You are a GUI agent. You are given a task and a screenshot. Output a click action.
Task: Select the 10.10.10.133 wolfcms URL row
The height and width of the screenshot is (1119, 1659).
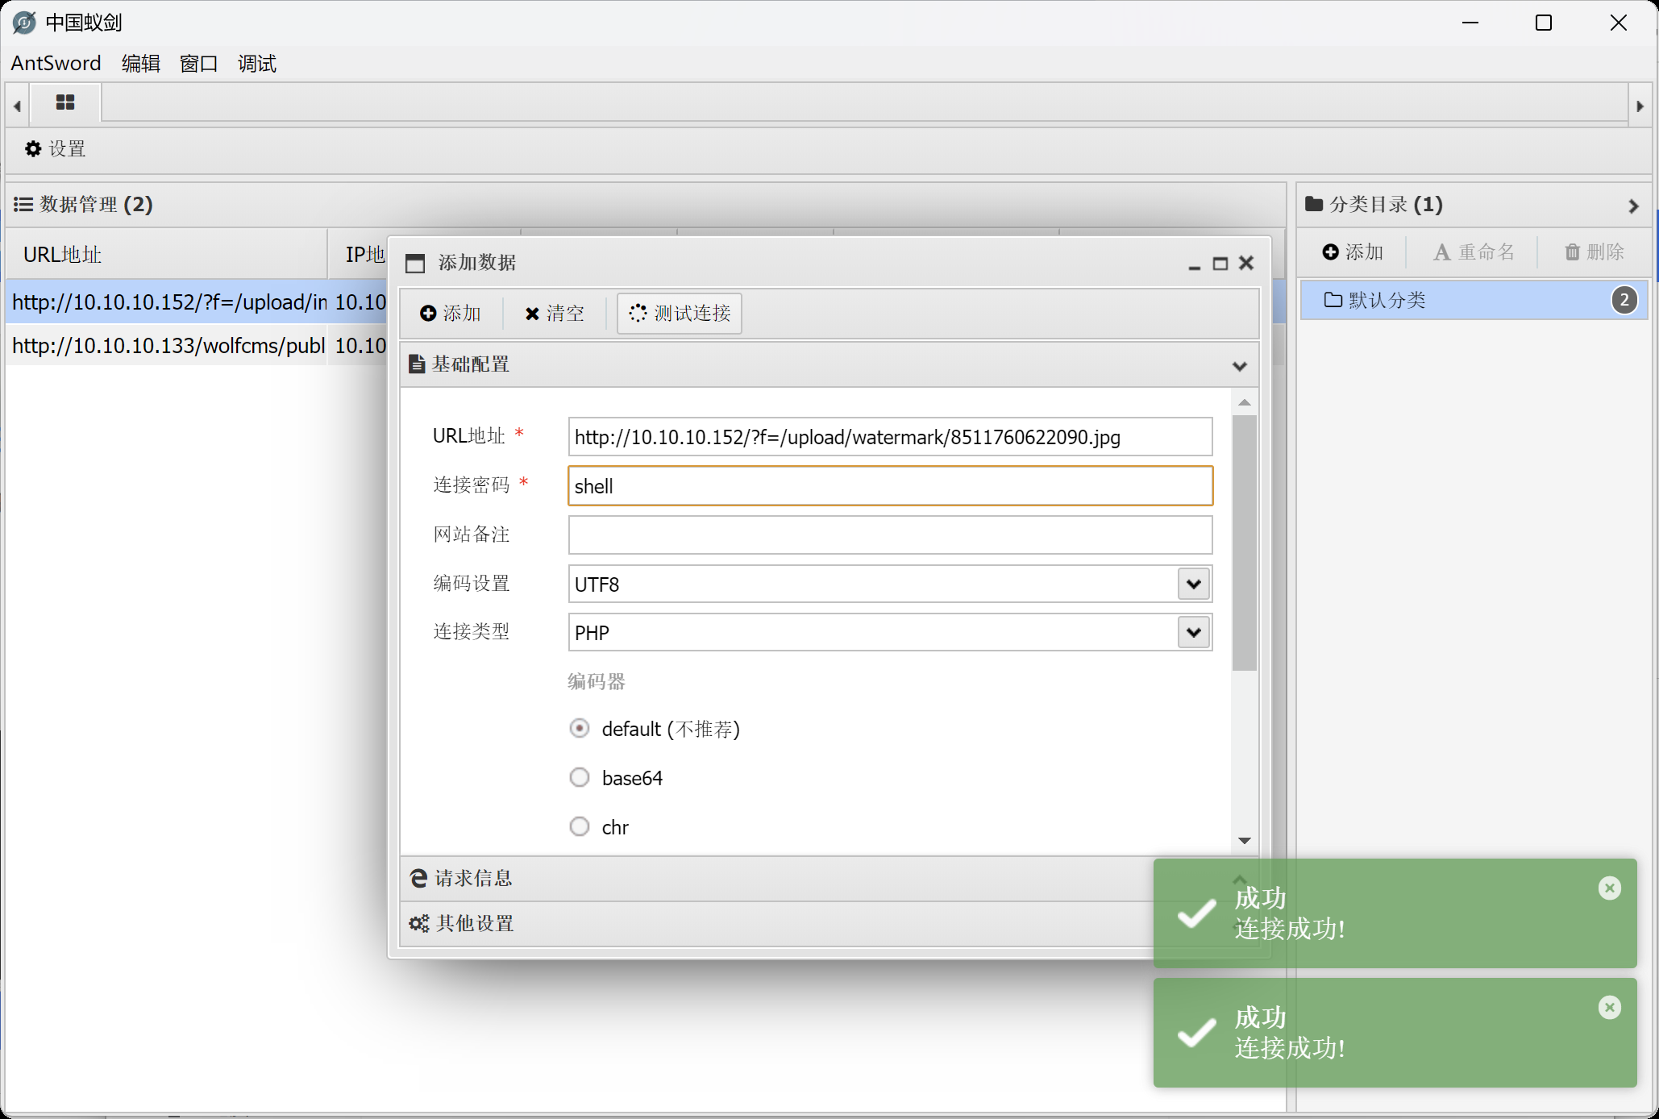[197, 345]
